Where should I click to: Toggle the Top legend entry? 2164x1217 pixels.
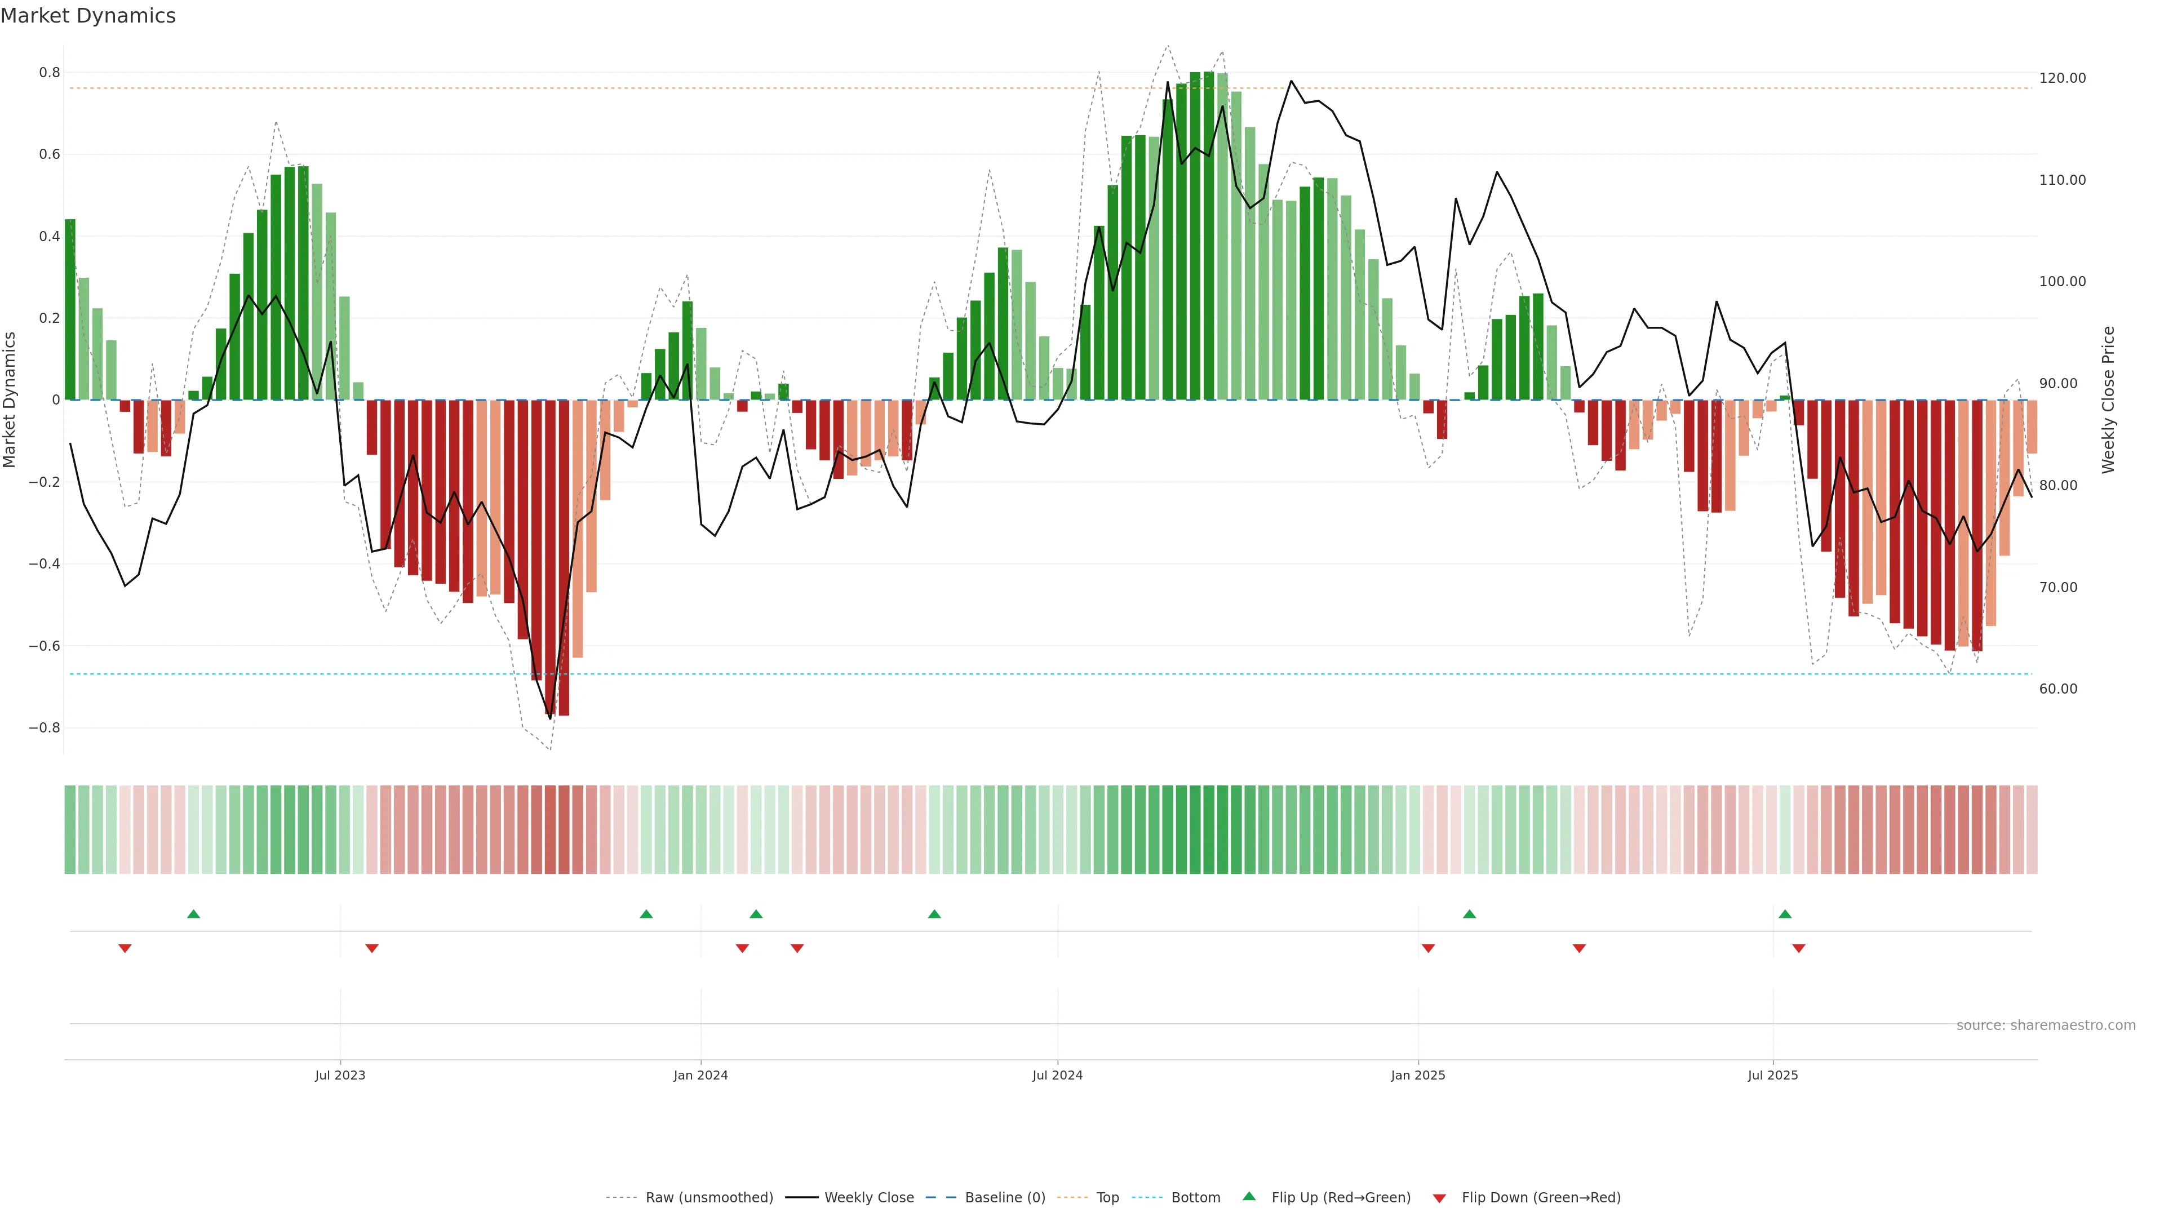[1107, 1197]
